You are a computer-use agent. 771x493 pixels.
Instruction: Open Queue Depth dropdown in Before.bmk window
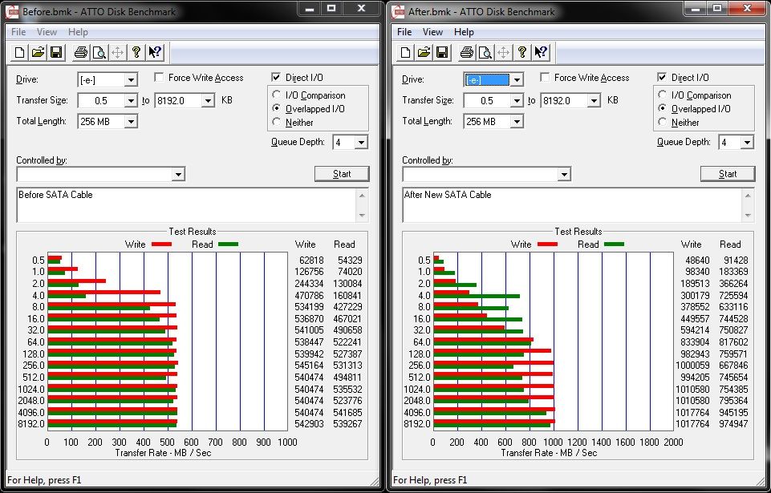pyautogui.click(x=361, y=143)
